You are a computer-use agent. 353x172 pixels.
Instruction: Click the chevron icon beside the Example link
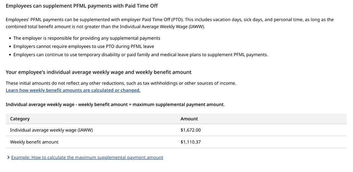pos(8,157)
